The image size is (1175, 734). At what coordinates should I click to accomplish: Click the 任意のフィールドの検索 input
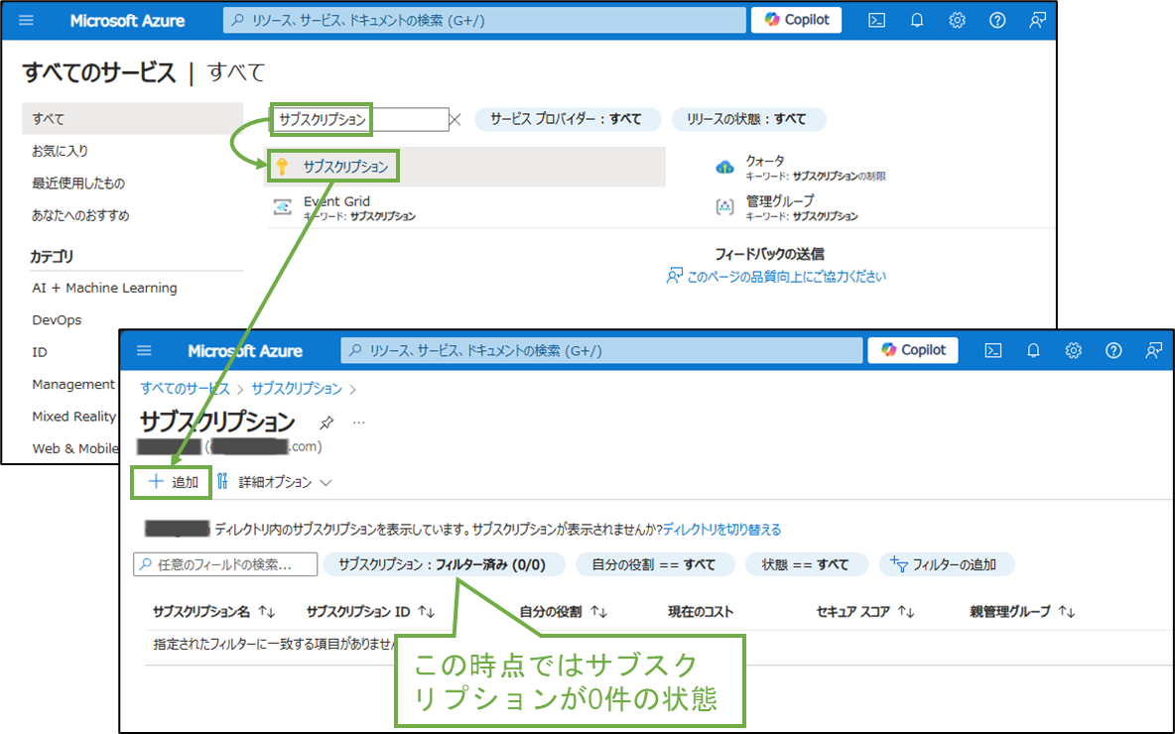tap(225, 564)
